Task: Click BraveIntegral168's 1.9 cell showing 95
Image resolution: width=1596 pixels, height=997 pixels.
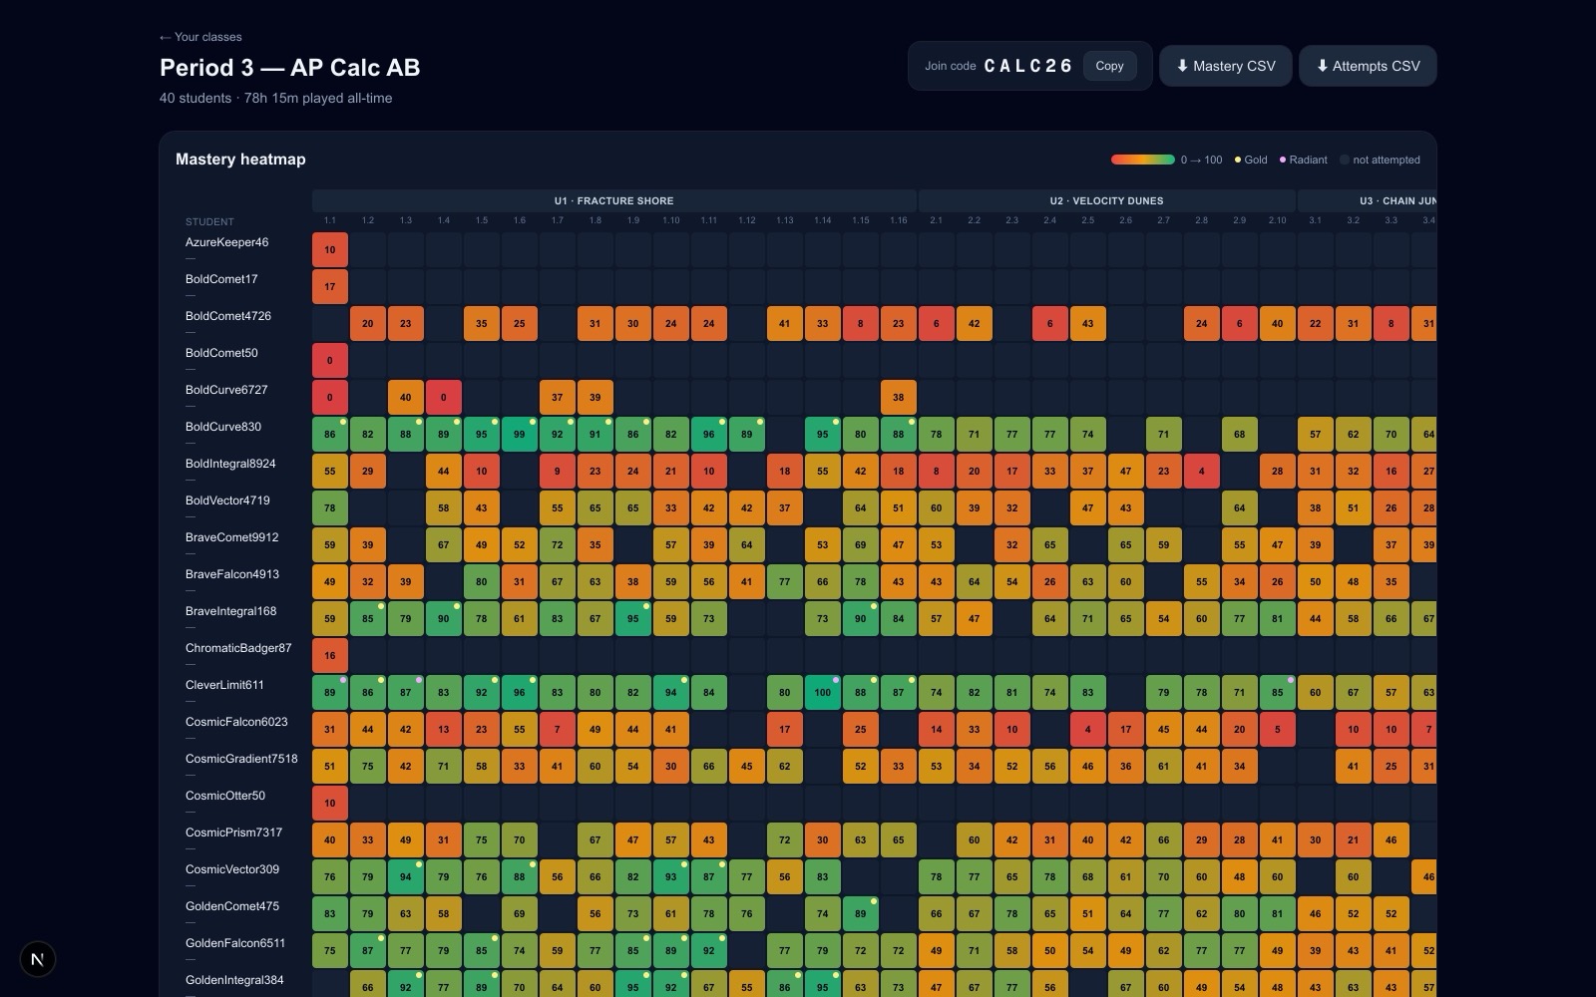Action: [x=633, y=619]
